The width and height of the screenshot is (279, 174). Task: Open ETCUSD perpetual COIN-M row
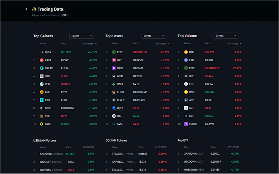pos(136,170)
